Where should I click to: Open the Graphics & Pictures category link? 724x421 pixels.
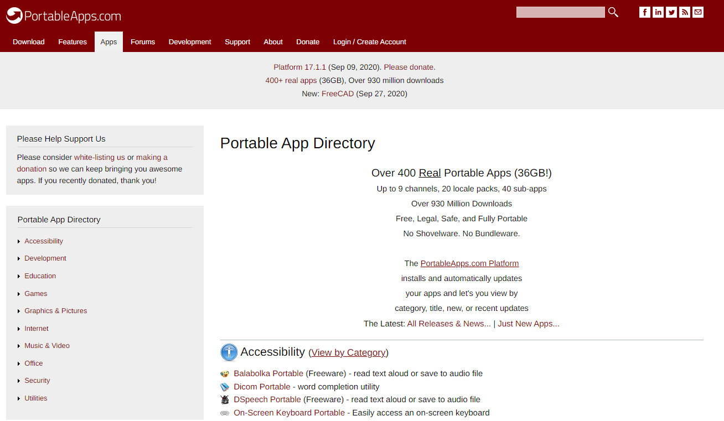tap(56, 311)
